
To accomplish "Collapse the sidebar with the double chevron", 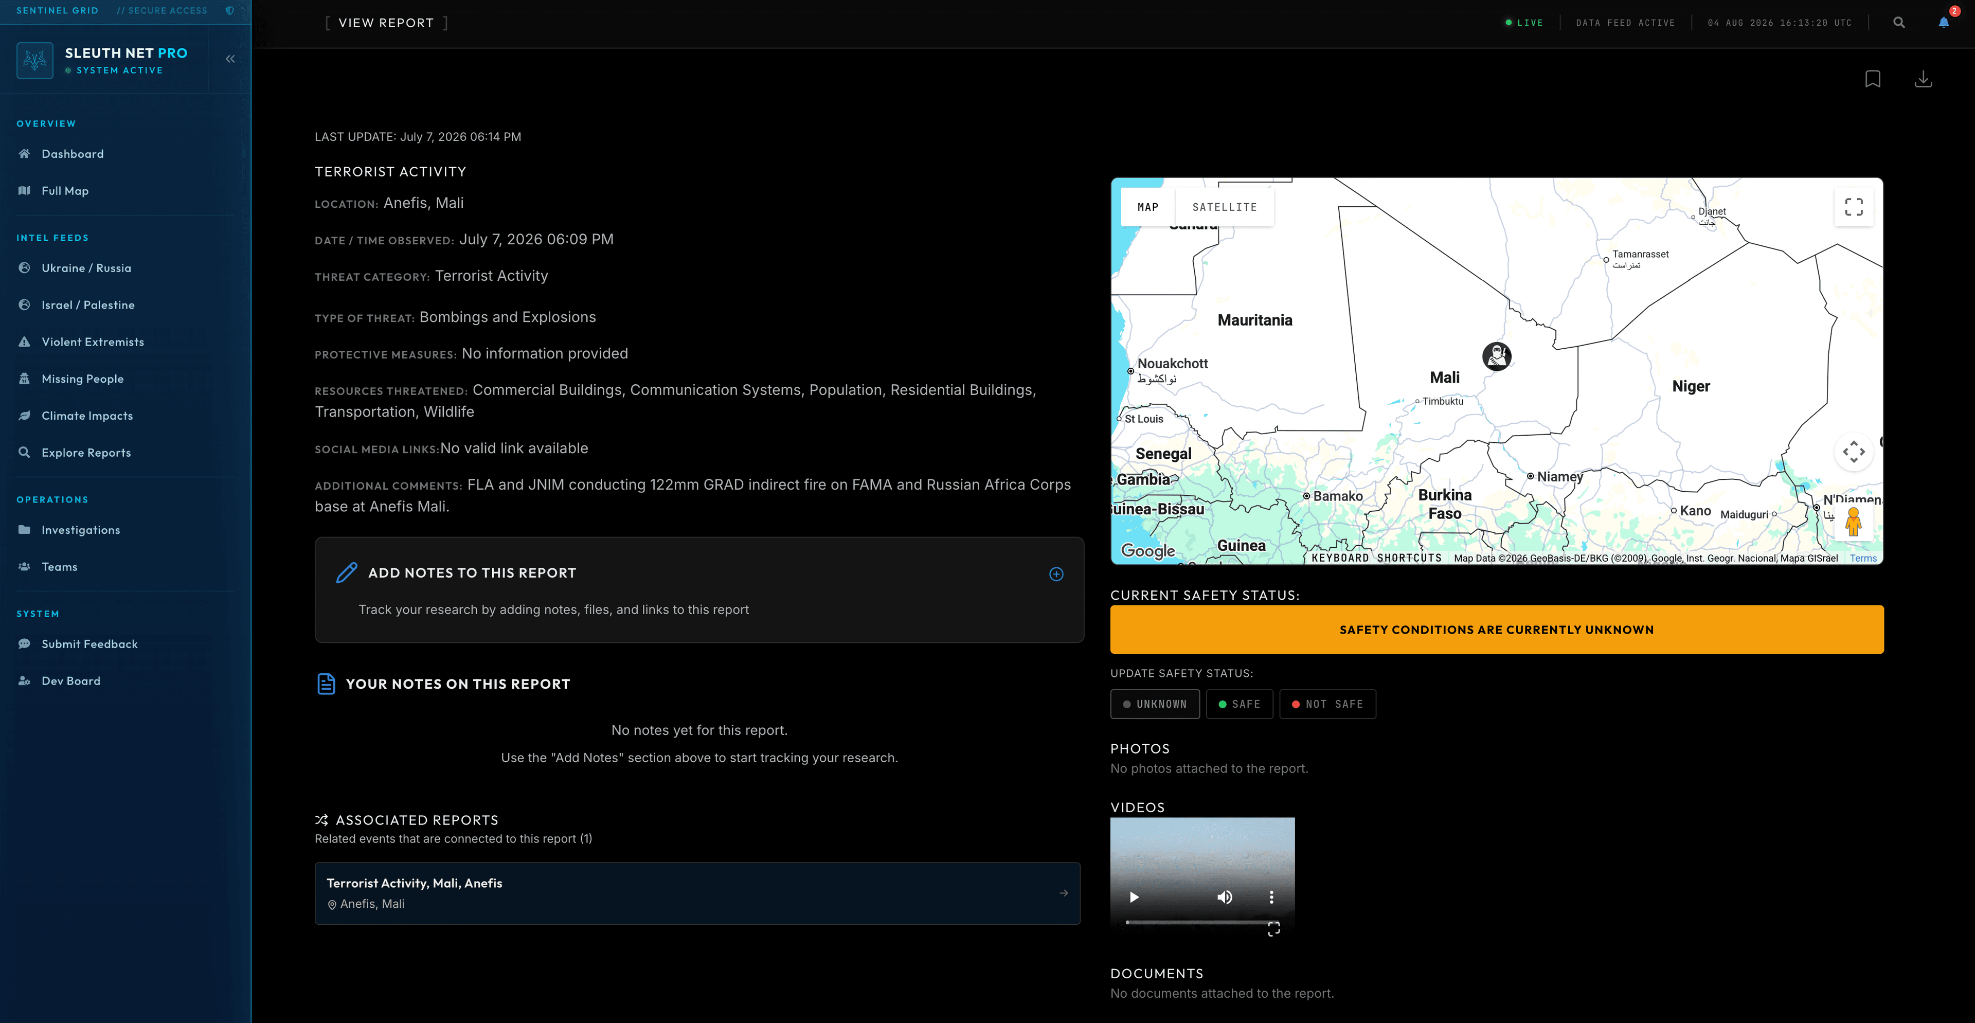I will [230, 59].
